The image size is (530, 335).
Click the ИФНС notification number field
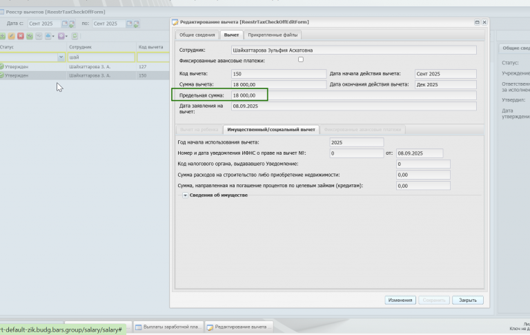tap(357, 153)
